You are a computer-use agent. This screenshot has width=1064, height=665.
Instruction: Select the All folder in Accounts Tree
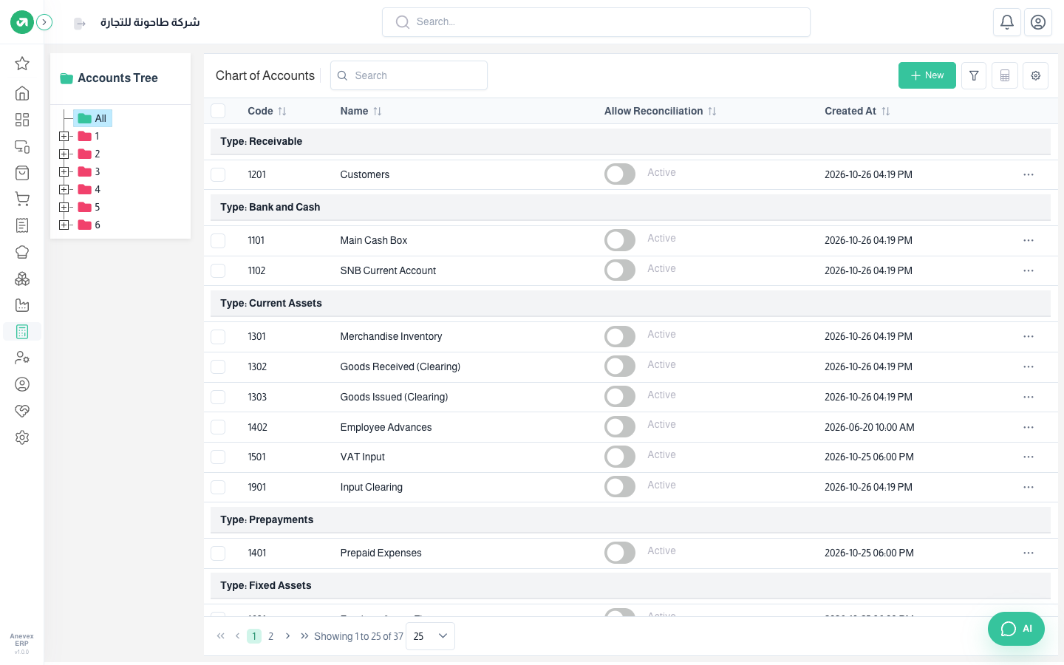(93, 118)
